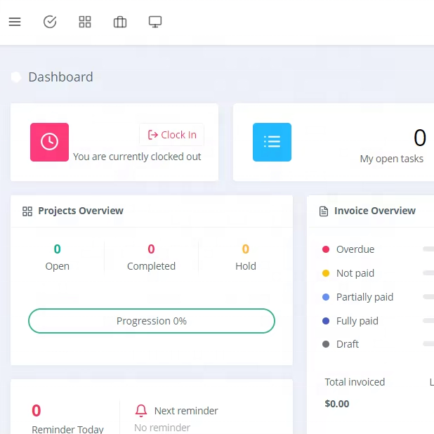Click the briefcase icon in top bar

click(120, 22)
